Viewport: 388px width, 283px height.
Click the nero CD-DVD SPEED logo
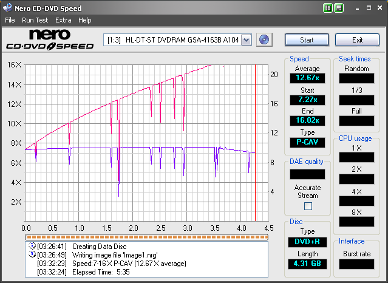[50, 39]
